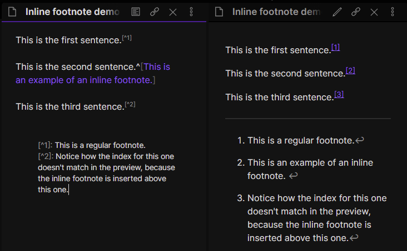This screenshot has height=251, width=407.
Task: Click the [^1] footnote marker in editor first sentence
Action: click(127, 38)
